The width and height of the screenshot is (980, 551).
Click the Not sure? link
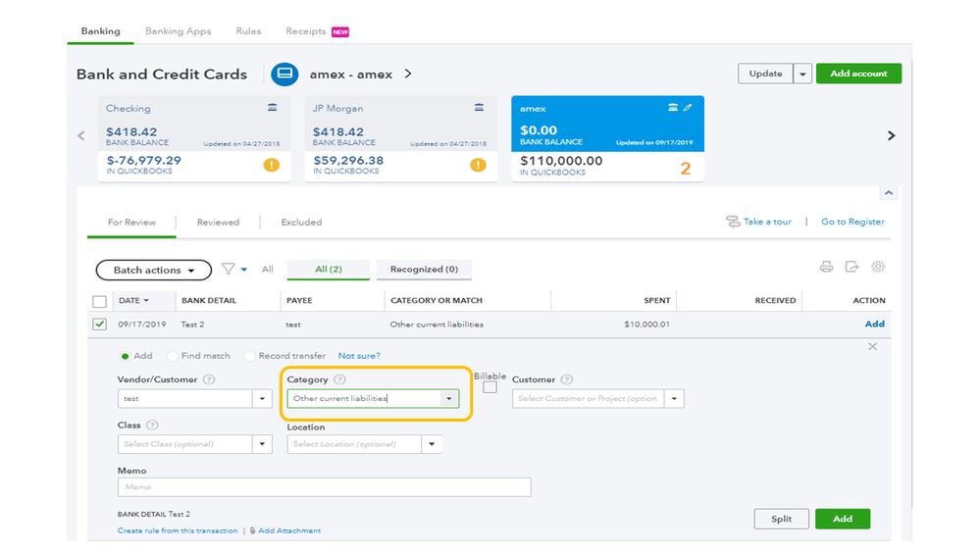[x=359, y=356]
